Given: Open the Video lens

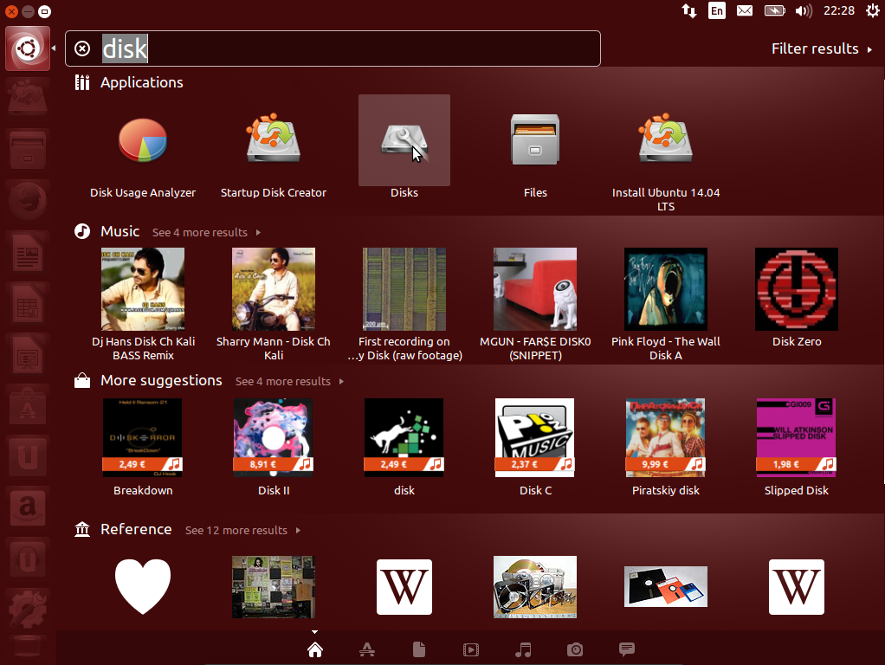Looking at the screenshot, I should click(x=471, y=649).
